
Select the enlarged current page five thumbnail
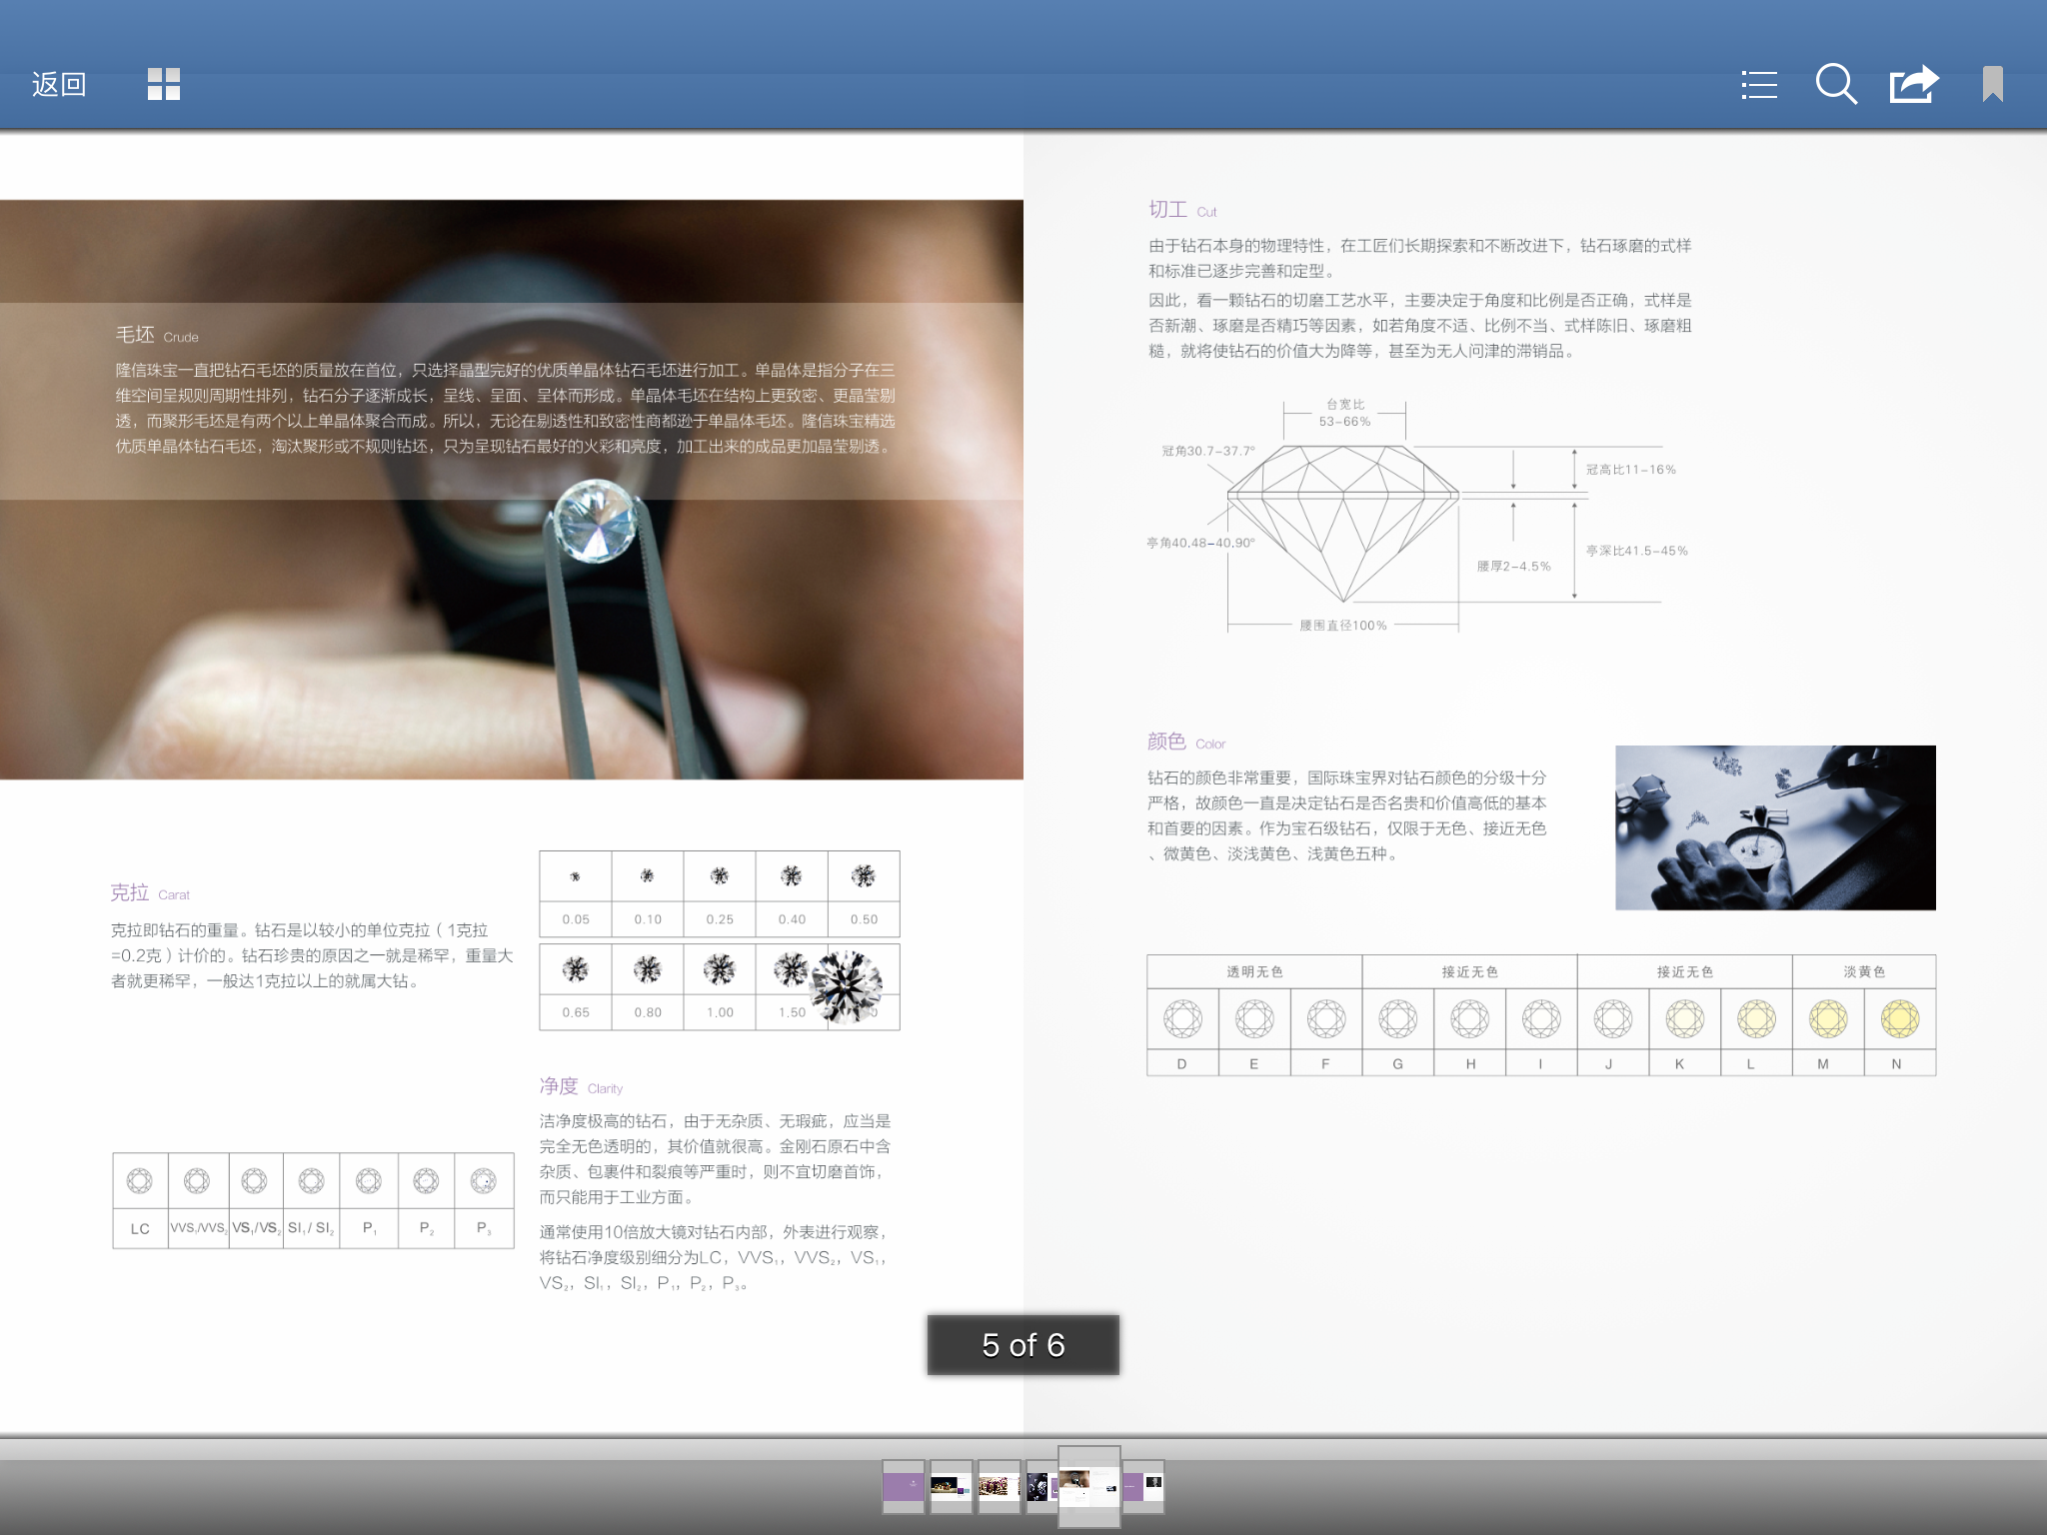pyautogui.click(x=1089, y=1486)
